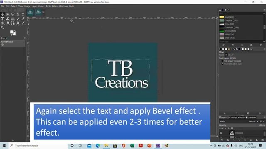Lower layer down arrow button
Viewport: 266px width, 149px height.
pyautogui.click(x=239, y=140)
